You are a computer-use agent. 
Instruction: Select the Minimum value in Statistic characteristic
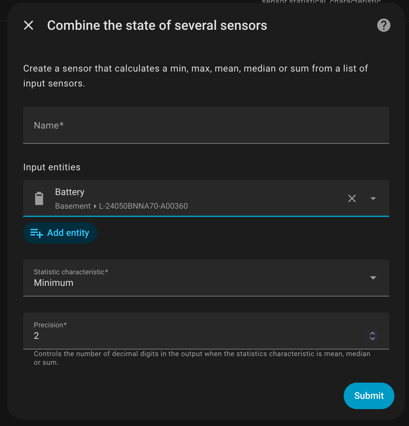pyautogui.click(x=54, y=283)
